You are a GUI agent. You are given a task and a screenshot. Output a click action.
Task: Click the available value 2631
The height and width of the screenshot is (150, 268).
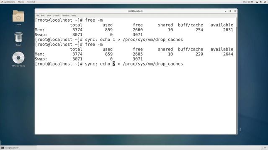click(228, 30)
